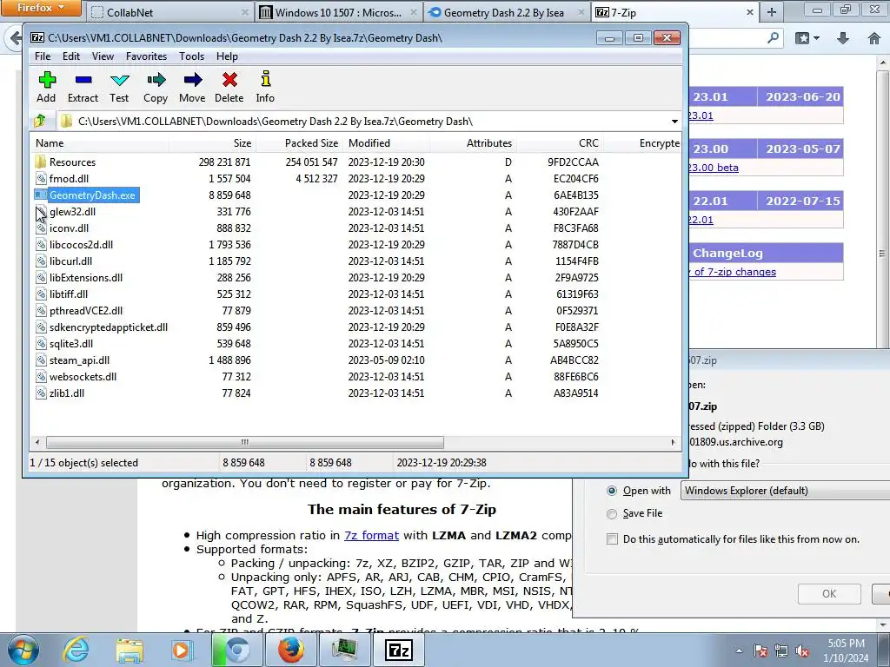Click the Chrome taskbar icon
890x667 pixels.
tap(237, 650)
